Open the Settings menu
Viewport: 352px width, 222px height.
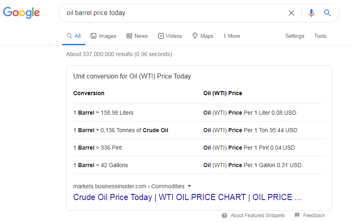[295, 36]
